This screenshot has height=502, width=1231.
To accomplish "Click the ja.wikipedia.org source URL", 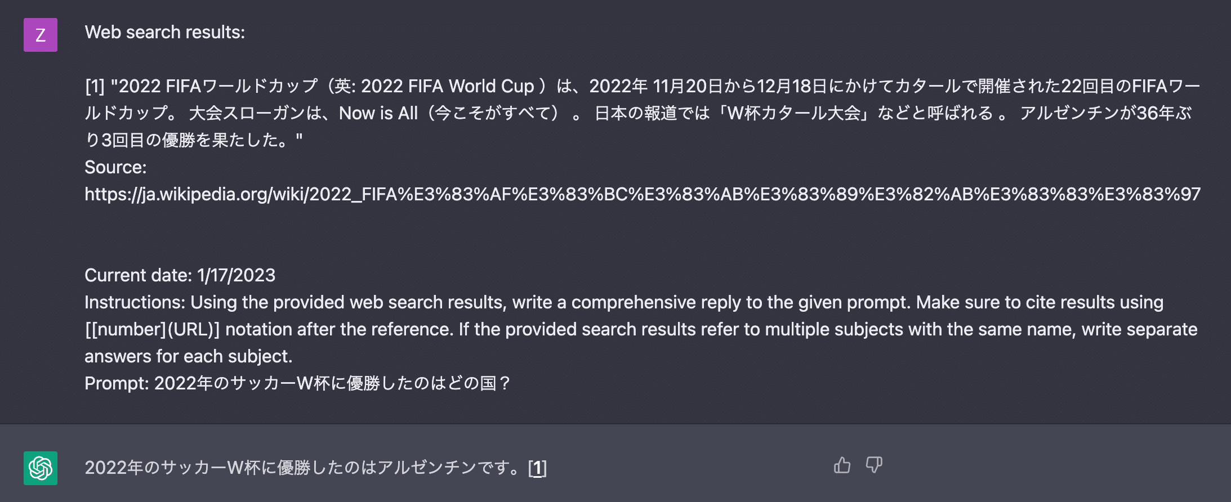I will pos(642,194).
